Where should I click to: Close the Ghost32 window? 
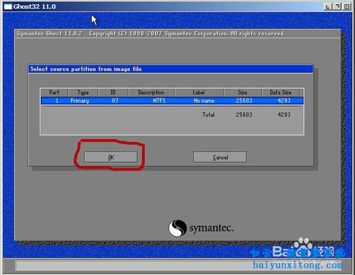pos(346,6)
